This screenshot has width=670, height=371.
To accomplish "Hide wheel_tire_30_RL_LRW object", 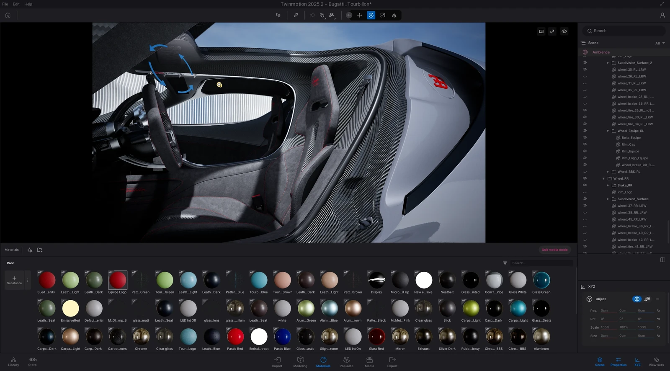I will pos(585,117).
